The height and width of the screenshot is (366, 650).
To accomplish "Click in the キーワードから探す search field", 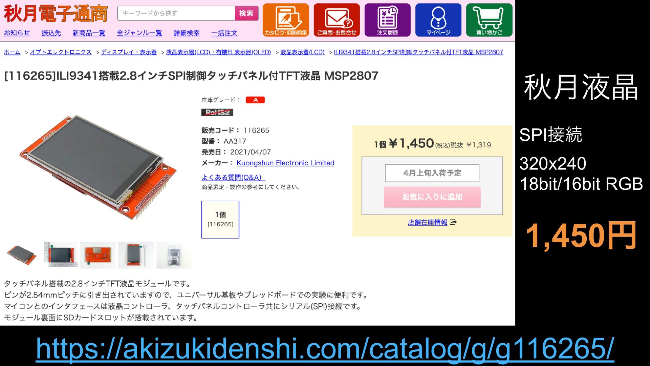I will (x=176, y=13).
